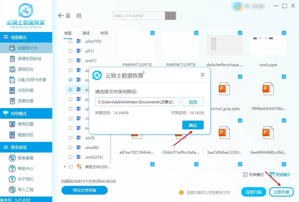
Task: Choose the 误格式化 recovery option
Action: pos(26,69)
